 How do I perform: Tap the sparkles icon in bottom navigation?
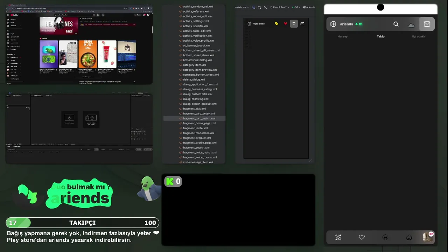[338, 237]
